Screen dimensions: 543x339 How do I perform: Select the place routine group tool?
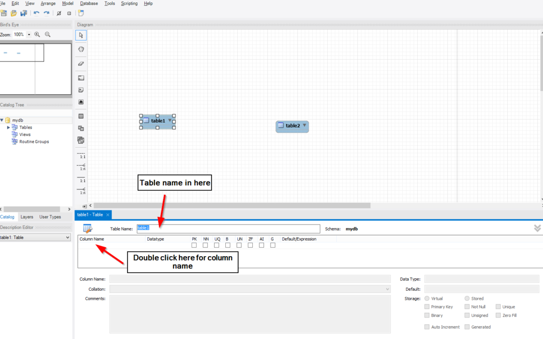(x=81, y=140)
